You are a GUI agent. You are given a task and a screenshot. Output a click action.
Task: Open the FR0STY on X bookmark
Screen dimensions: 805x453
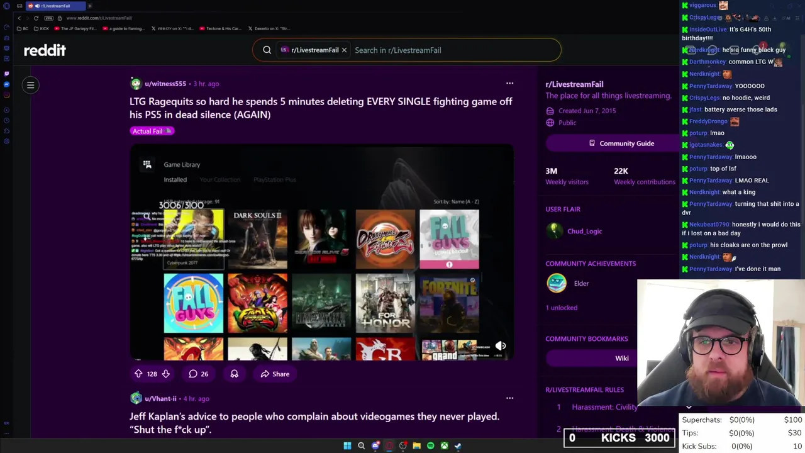[172, 28]
